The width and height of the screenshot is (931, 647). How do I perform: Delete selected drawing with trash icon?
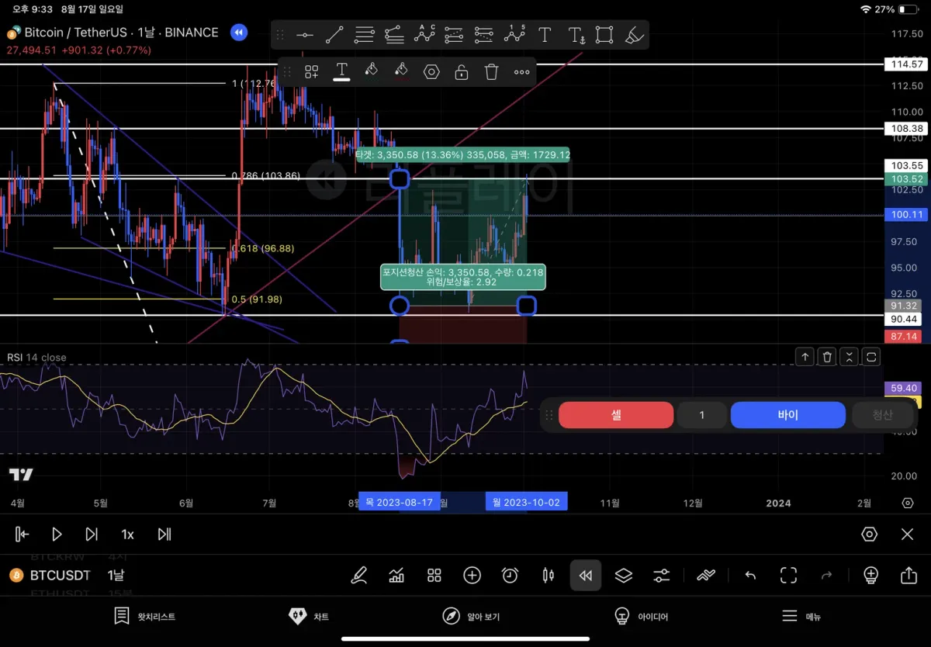point(491,72)
